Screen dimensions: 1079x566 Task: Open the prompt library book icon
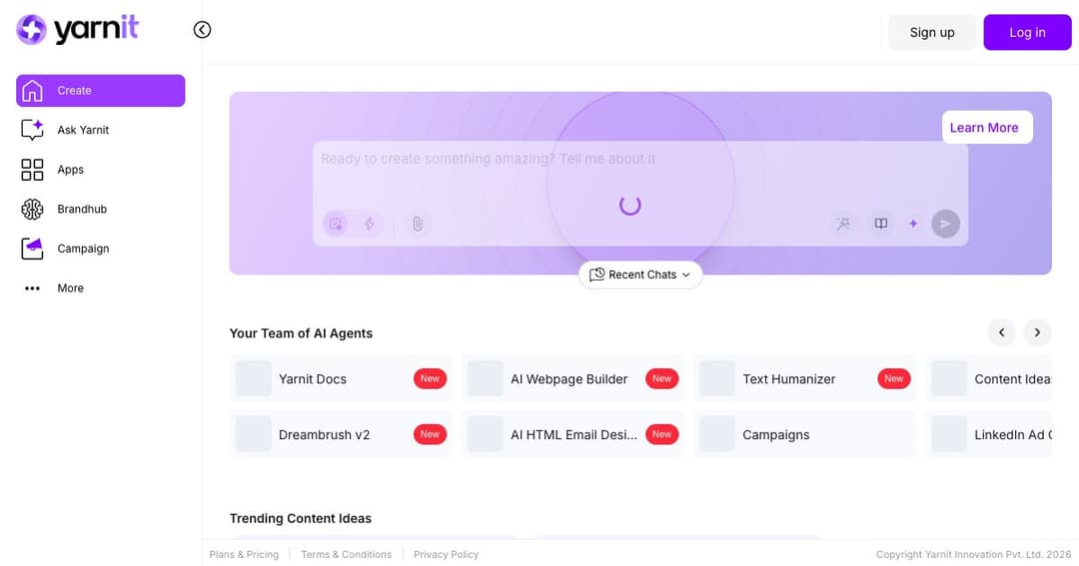click(881, 224)
